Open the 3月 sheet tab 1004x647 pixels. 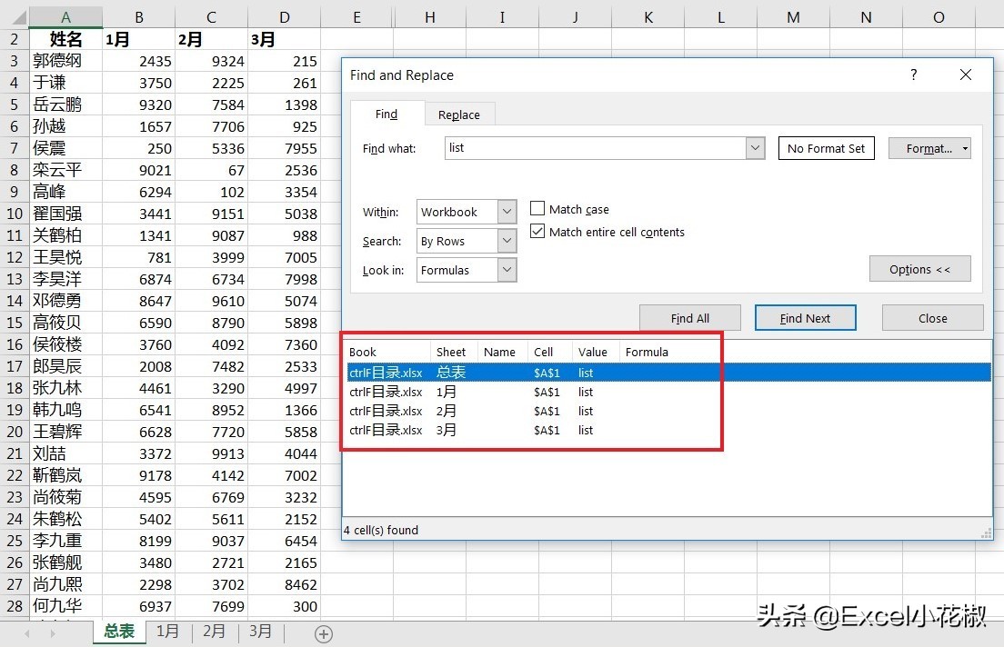(x=261, y=632)
